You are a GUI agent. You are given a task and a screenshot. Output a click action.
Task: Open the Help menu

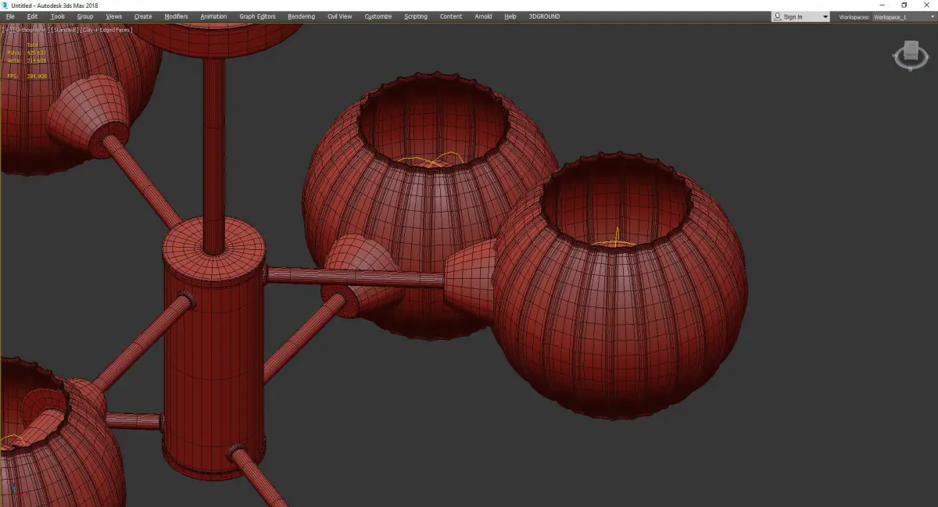[x=510, y=16]
